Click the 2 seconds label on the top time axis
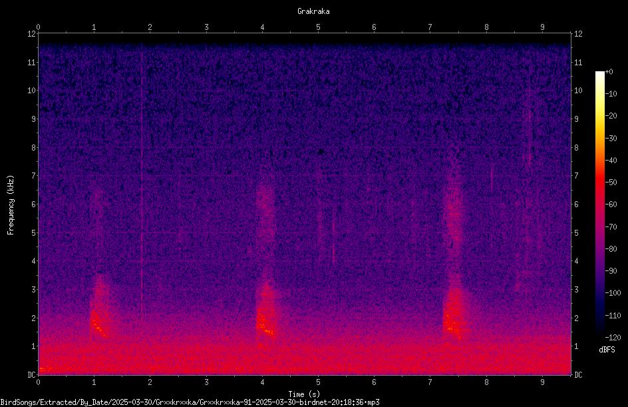The image size is (628, 407). [x=150, y=27]
